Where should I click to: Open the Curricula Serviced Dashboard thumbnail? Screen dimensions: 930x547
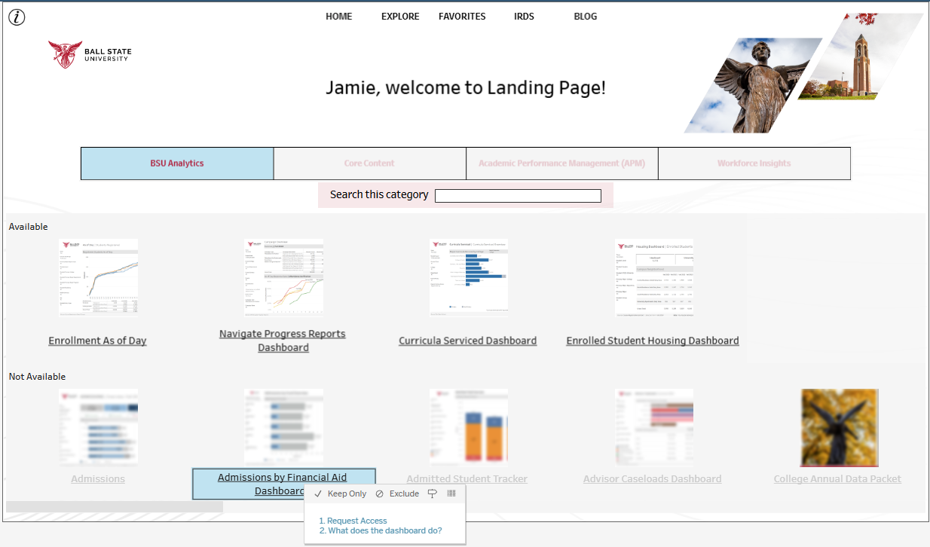pos(468,278)
